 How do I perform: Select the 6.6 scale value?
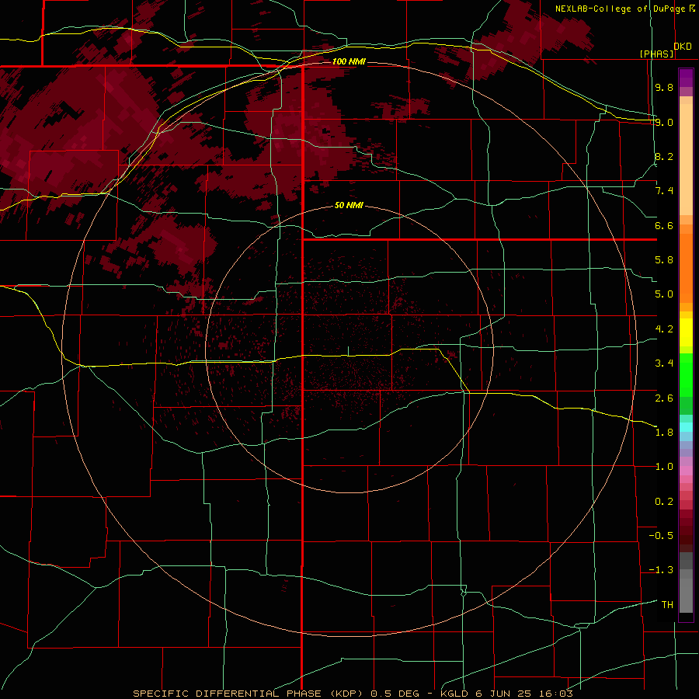click(664, 225)
